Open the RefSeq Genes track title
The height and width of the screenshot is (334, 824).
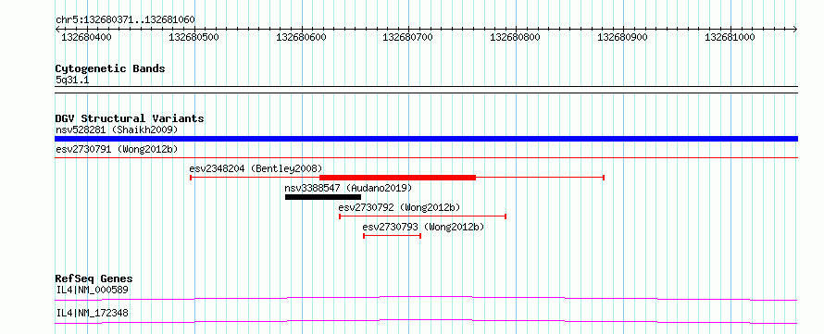[x=94, y=278]
